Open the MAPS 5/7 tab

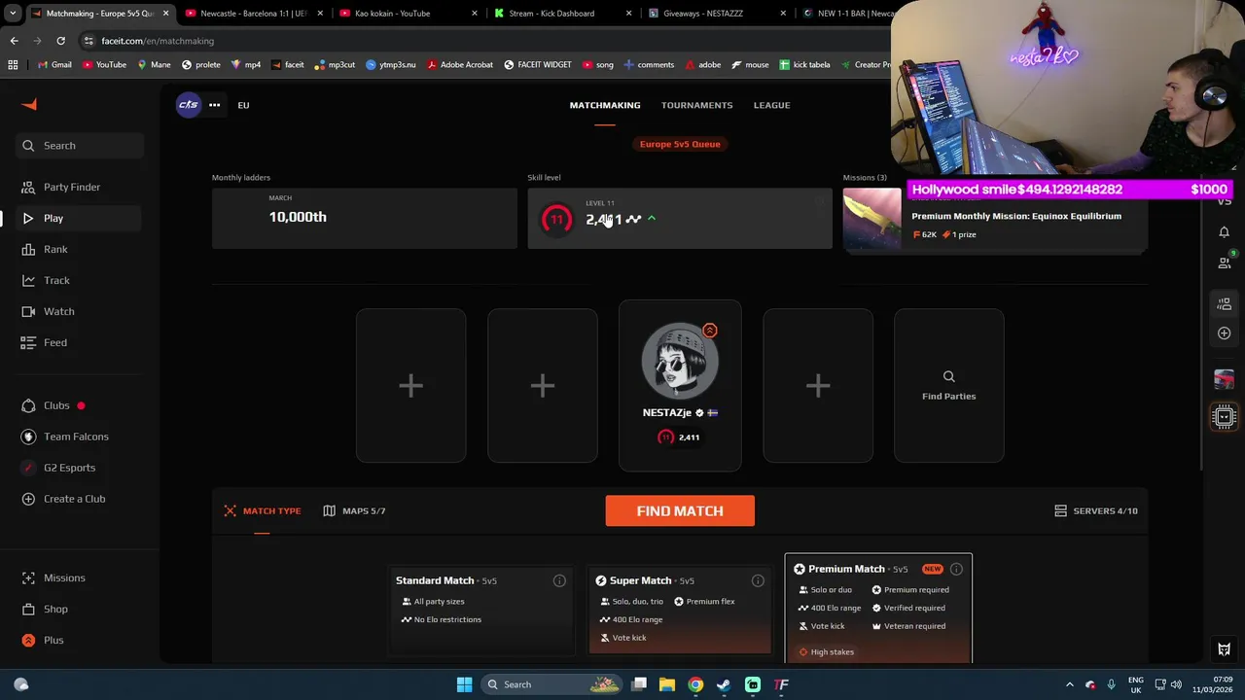pyautogui.click(x=354, y=510)
